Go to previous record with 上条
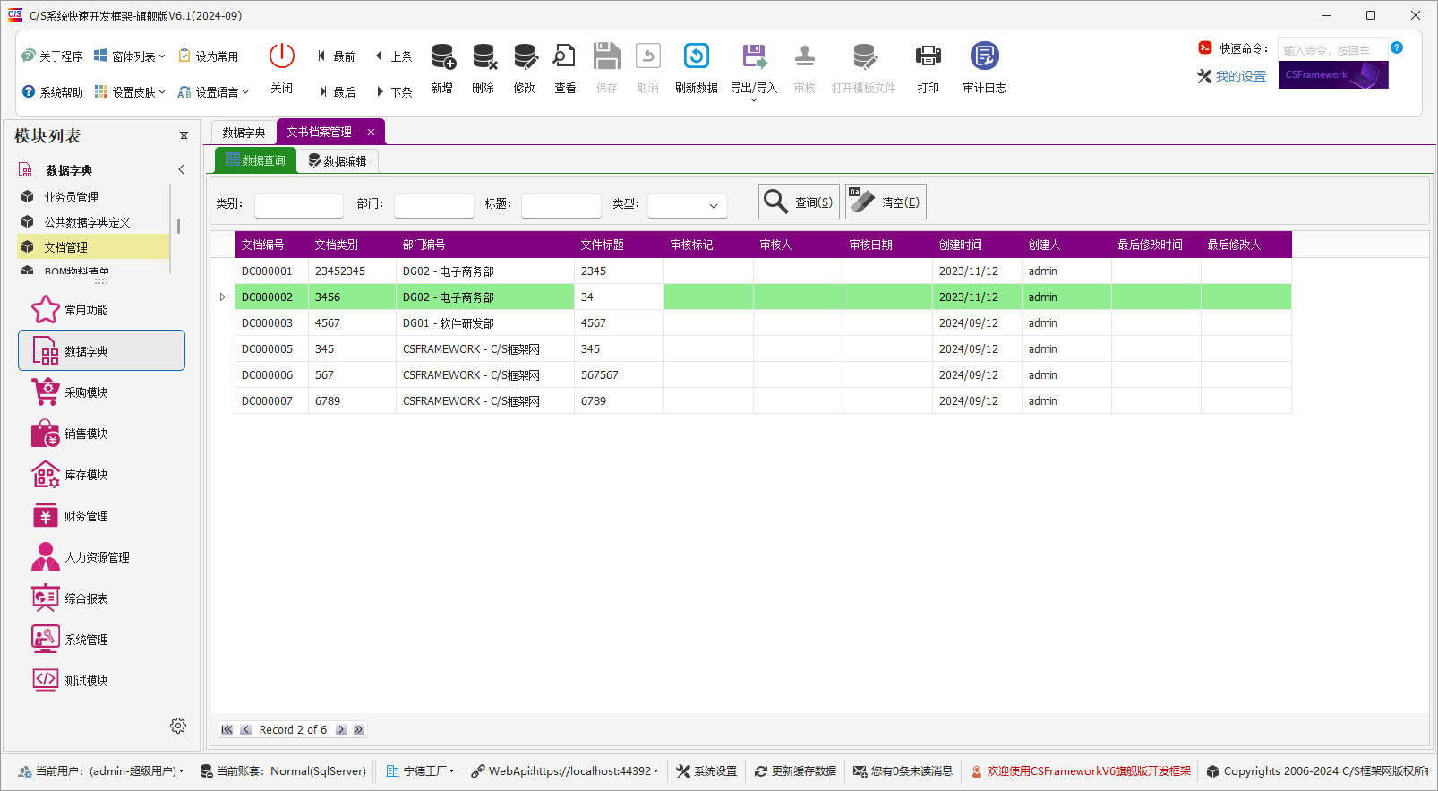Viewport: 1438px width, 791px height. click(394, 56)
